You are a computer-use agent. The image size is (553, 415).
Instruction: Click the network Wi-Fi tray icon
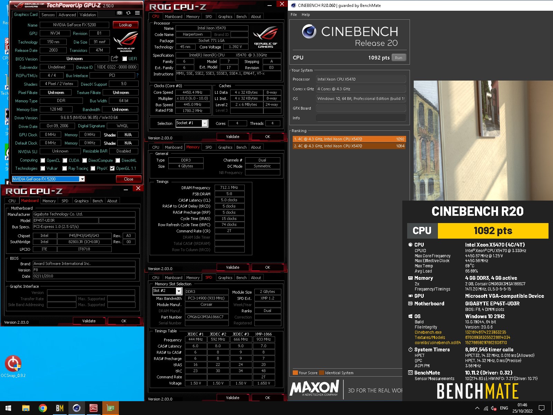tap(486, 408)
